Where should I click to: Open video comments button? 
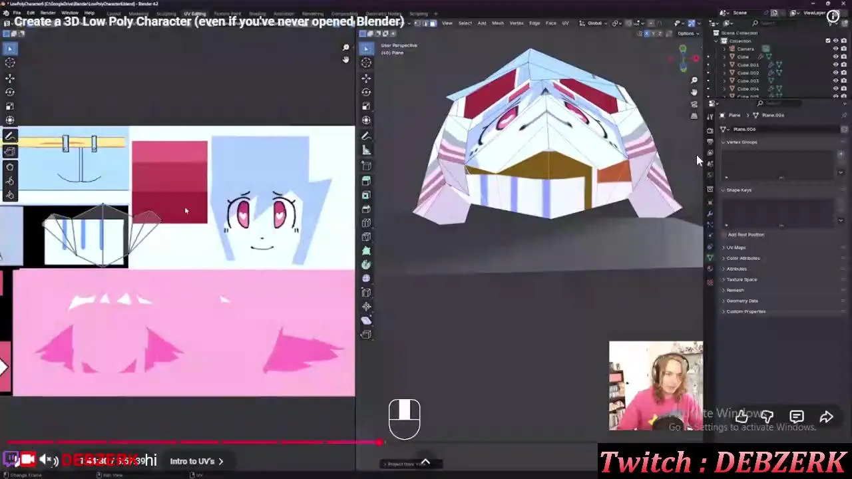[797, 417]
